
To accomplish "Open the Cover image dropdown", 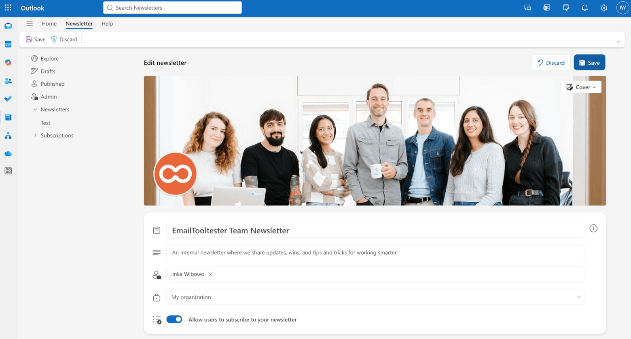I will (581, 87).
